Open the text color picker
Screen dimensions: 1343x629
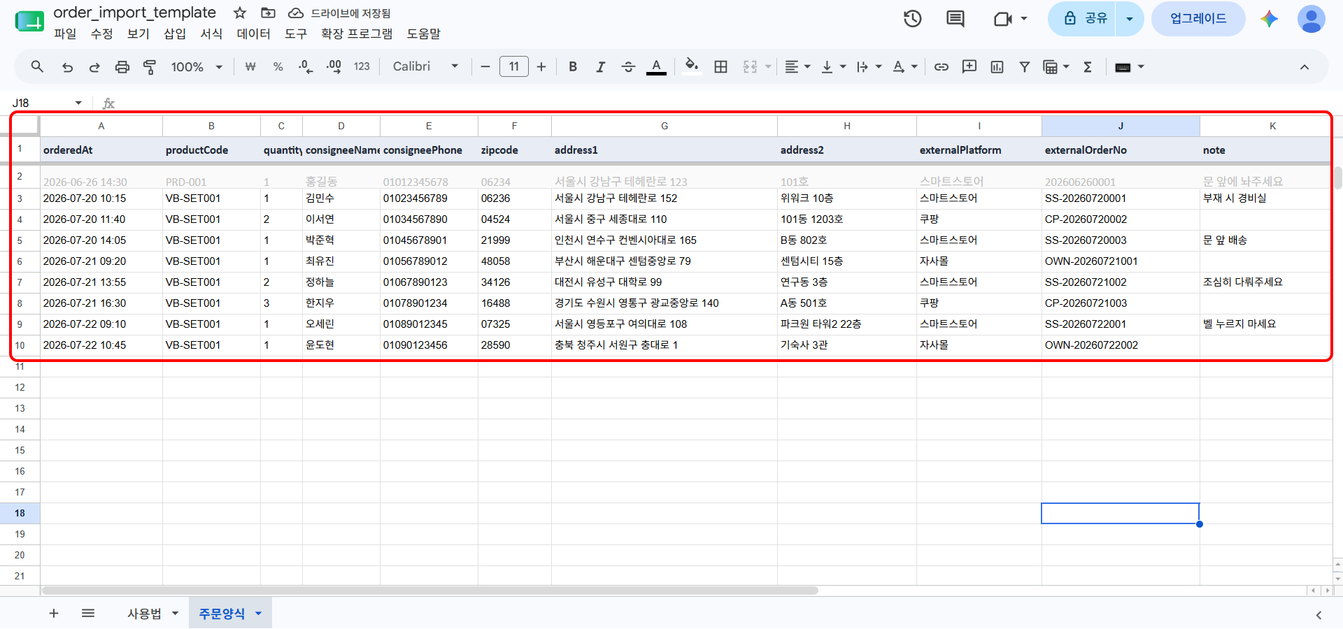click(656, 67)
